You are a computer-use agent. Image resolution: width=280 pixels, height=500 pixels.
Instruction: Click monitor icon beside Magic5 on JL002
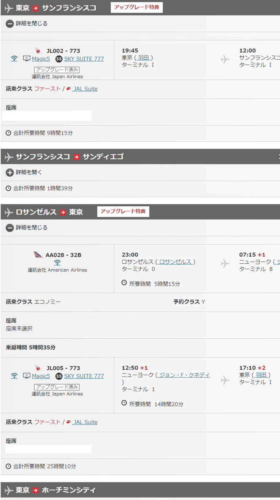(27, 59)
